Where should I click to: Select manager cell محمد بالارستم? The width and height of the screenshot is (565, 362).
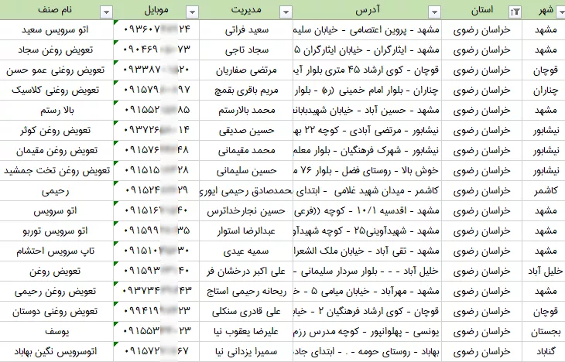point(246,110)
